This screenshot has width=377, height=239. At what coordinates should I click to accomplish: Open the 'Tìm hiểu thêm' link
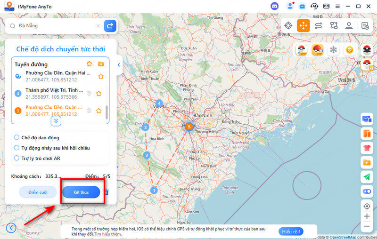[107, 234]
